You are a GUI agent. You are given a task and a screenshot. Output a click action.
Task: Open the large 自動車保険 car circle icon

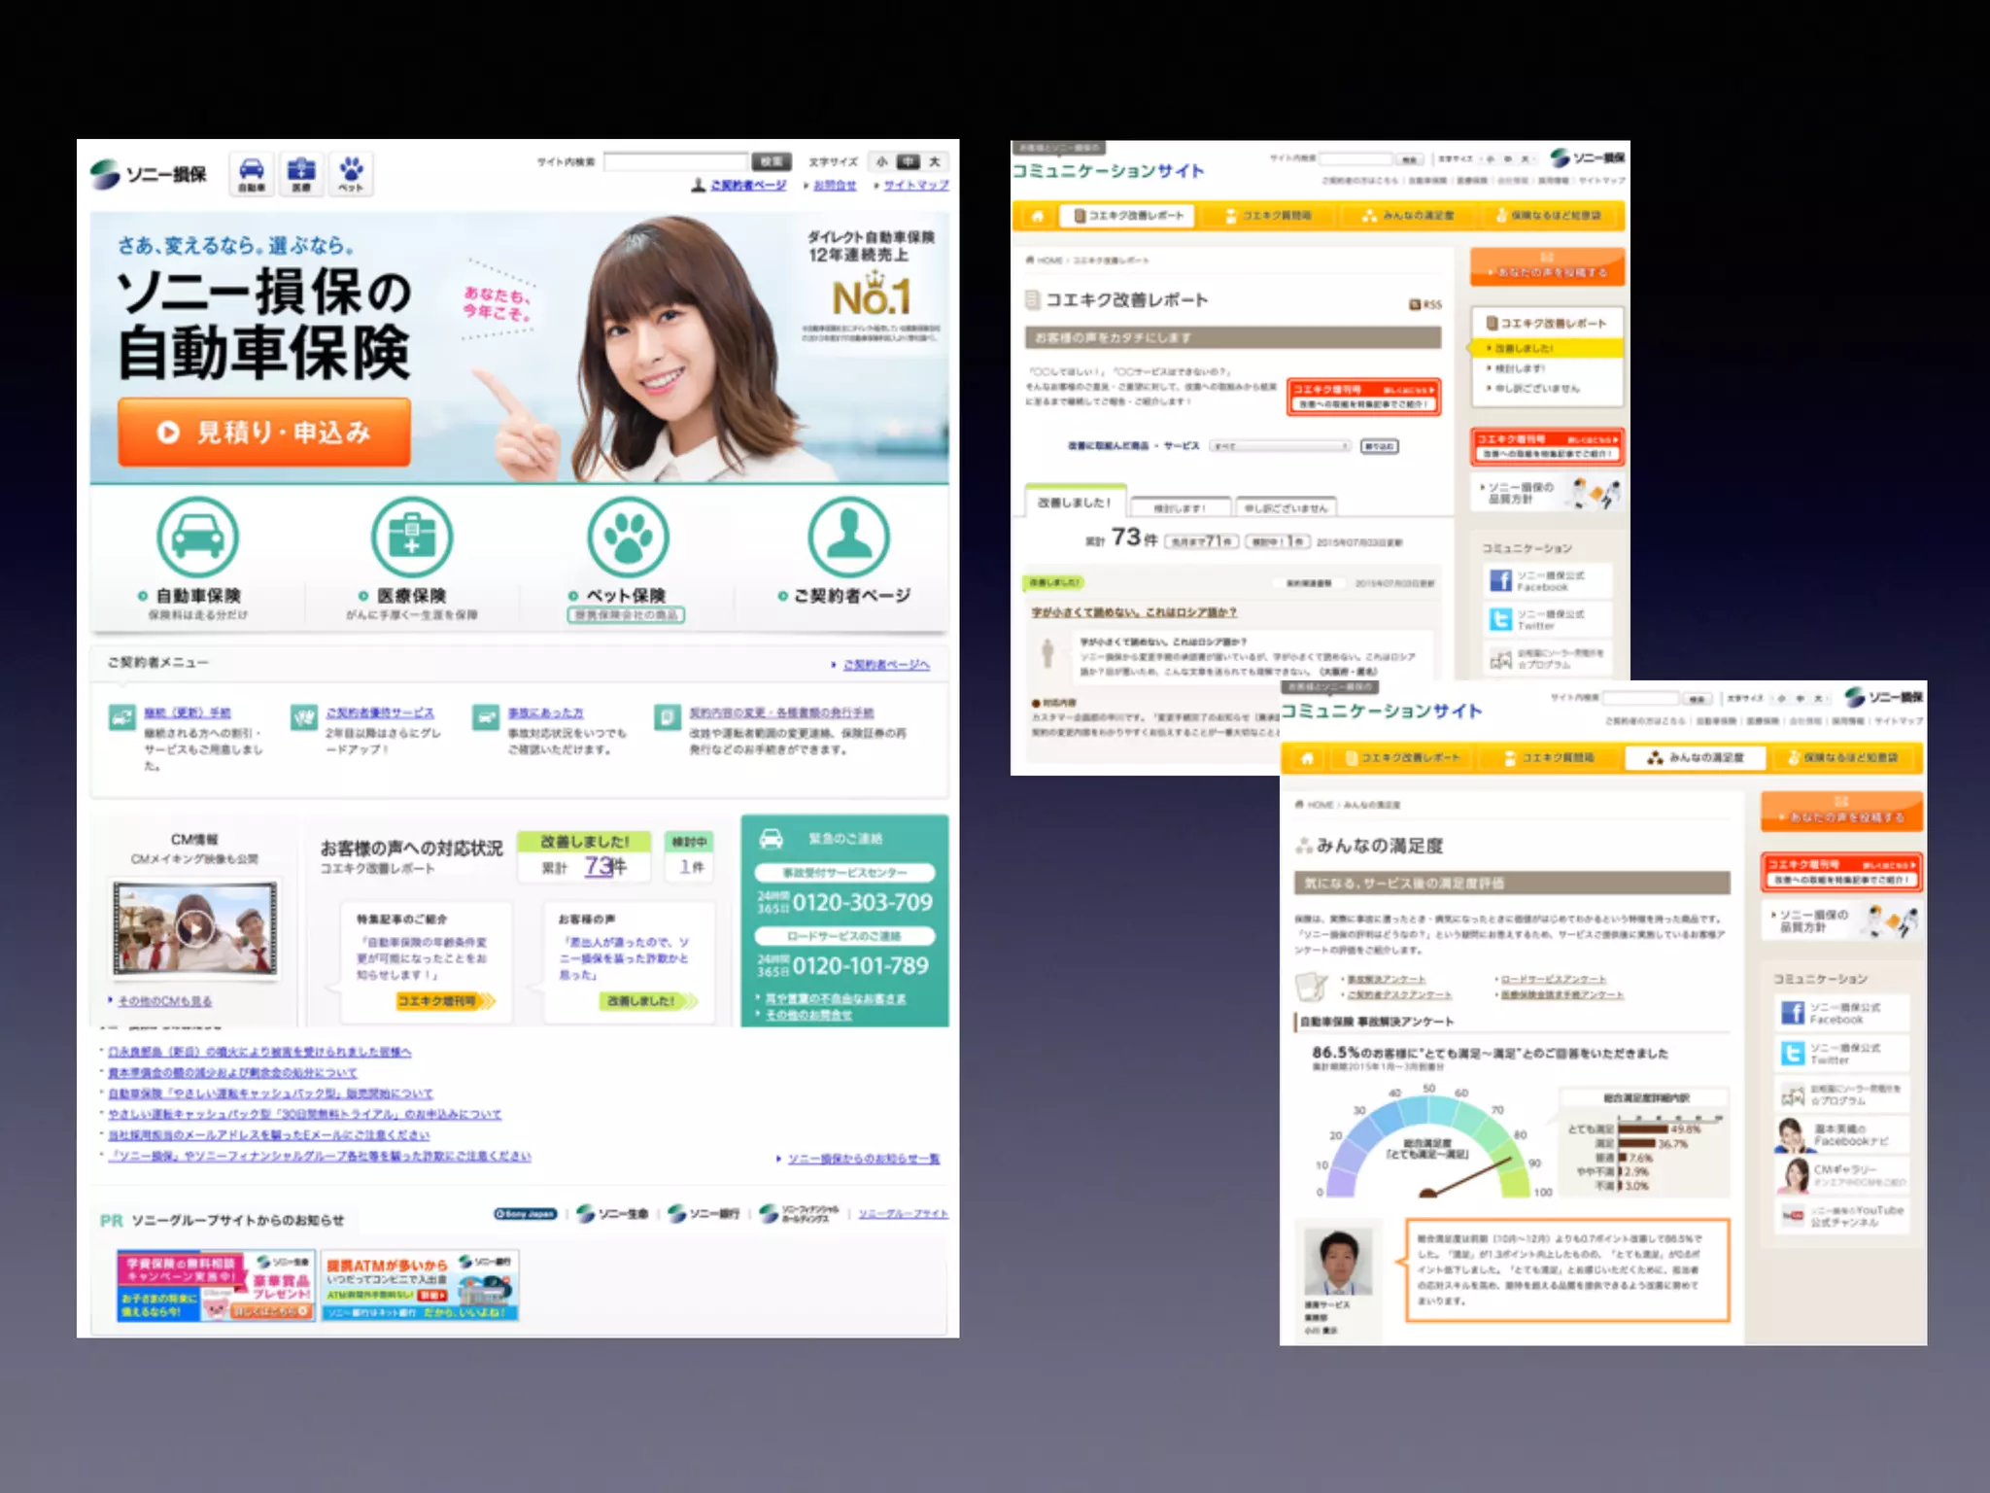[198, 538]
